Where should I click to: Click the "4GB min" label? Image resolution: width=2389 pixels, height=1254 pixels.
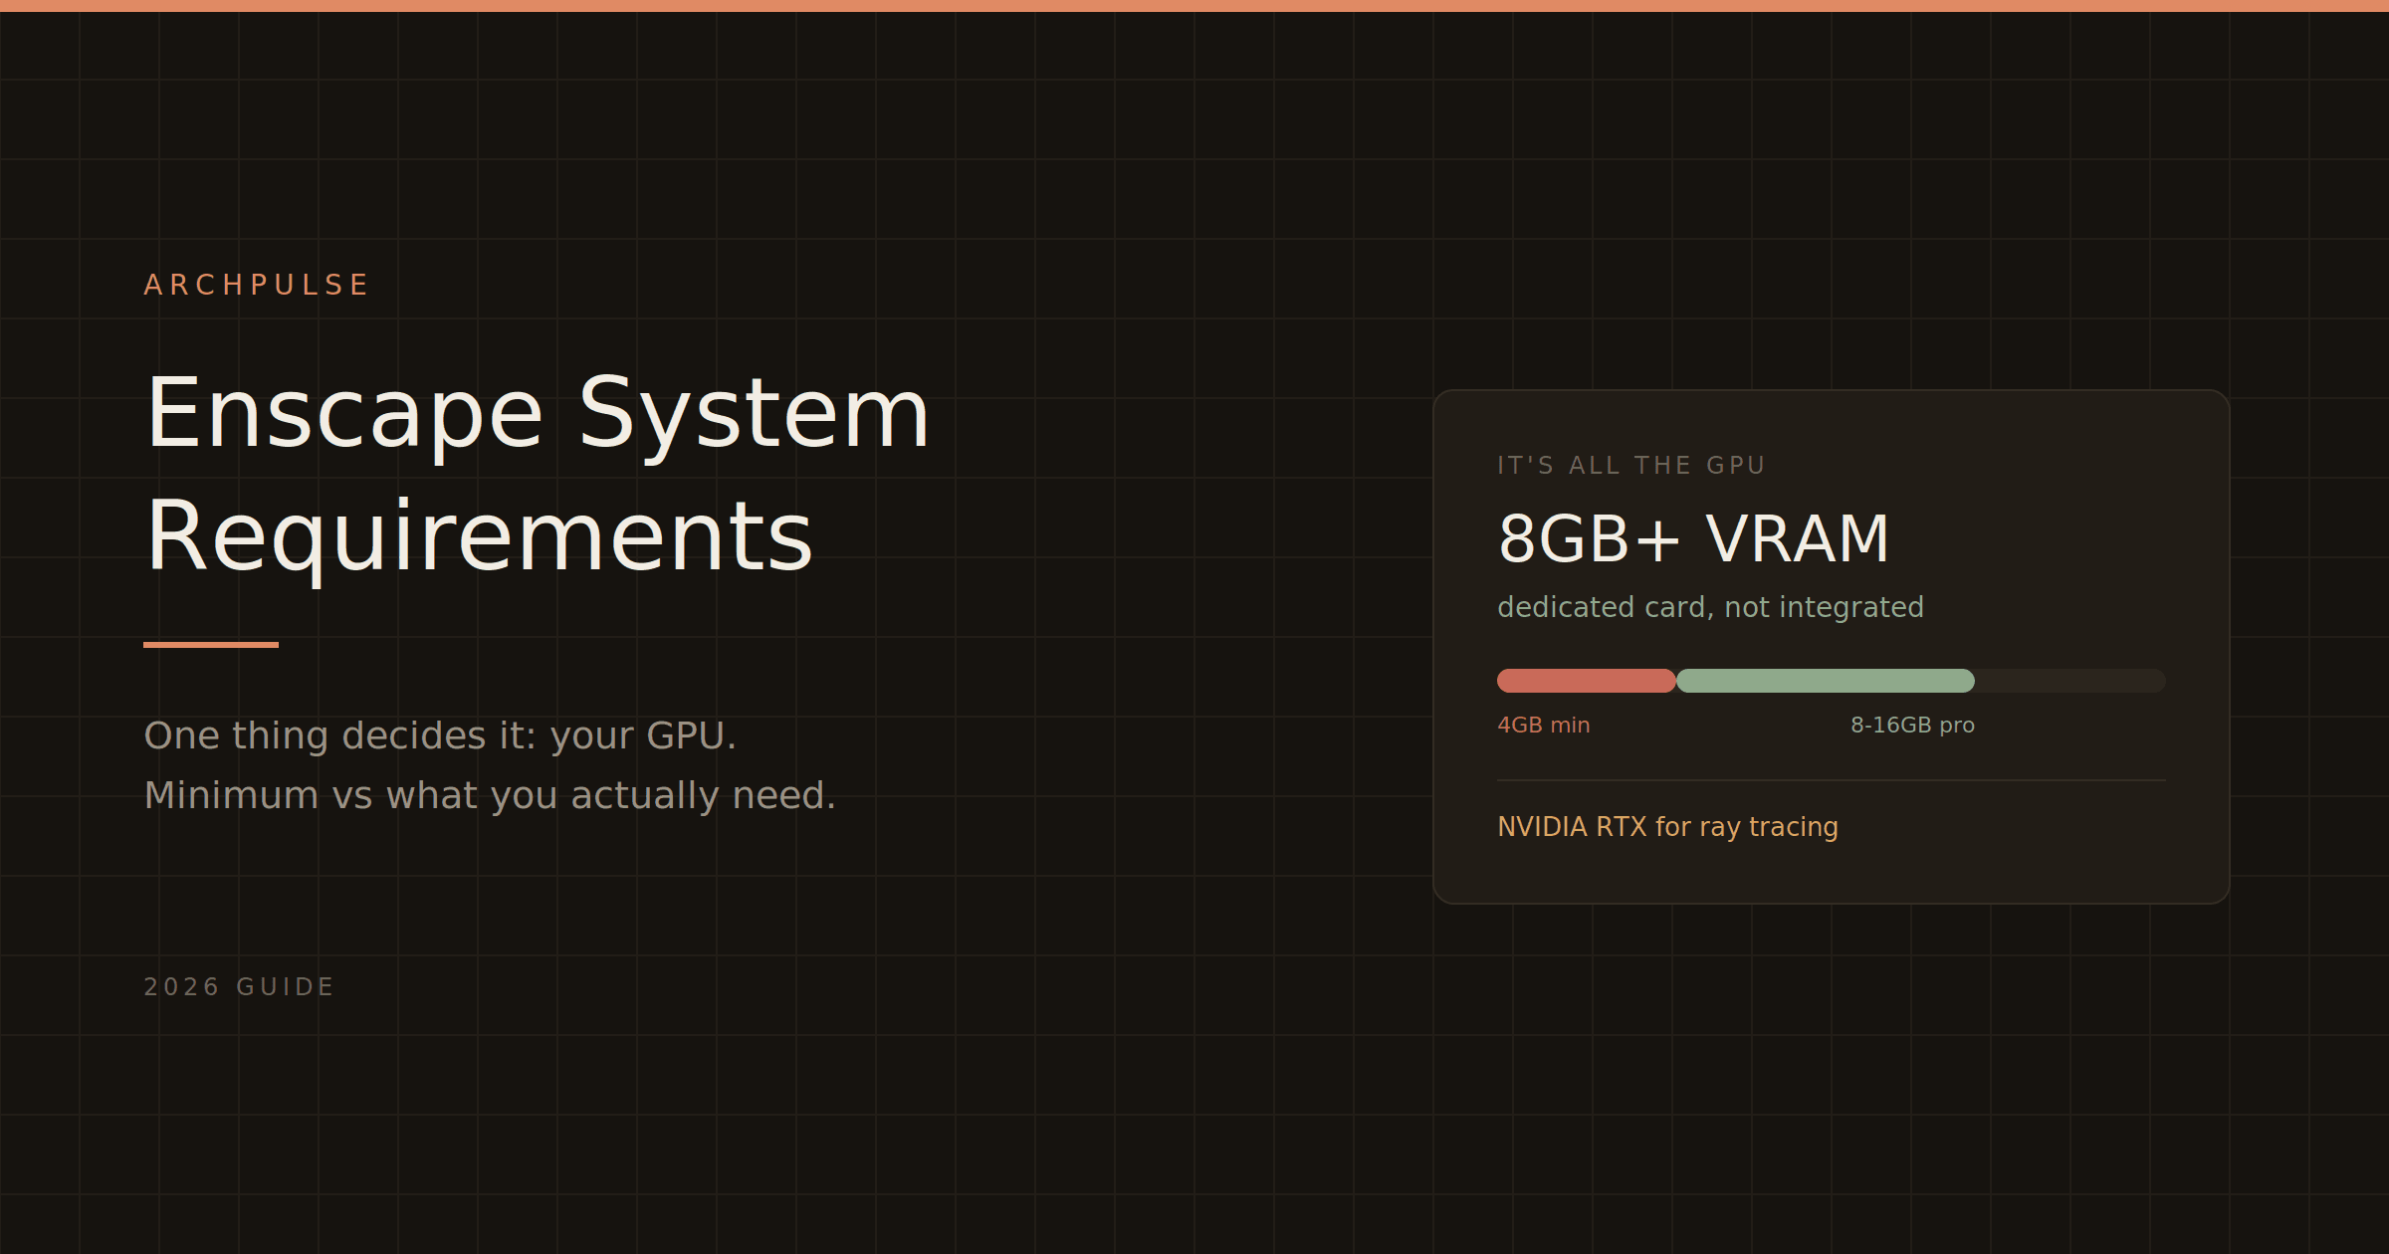coord(1544,725)
